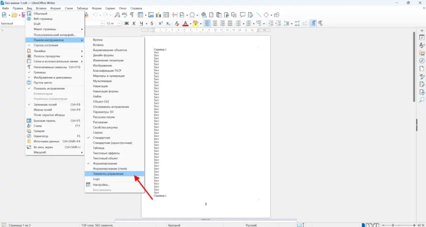Open the Справка menu

click(136, 8)
